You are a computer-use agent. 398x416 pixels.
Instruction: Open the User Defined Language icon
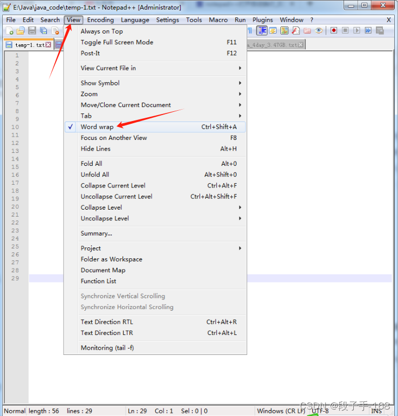click(x=273, y=31)
